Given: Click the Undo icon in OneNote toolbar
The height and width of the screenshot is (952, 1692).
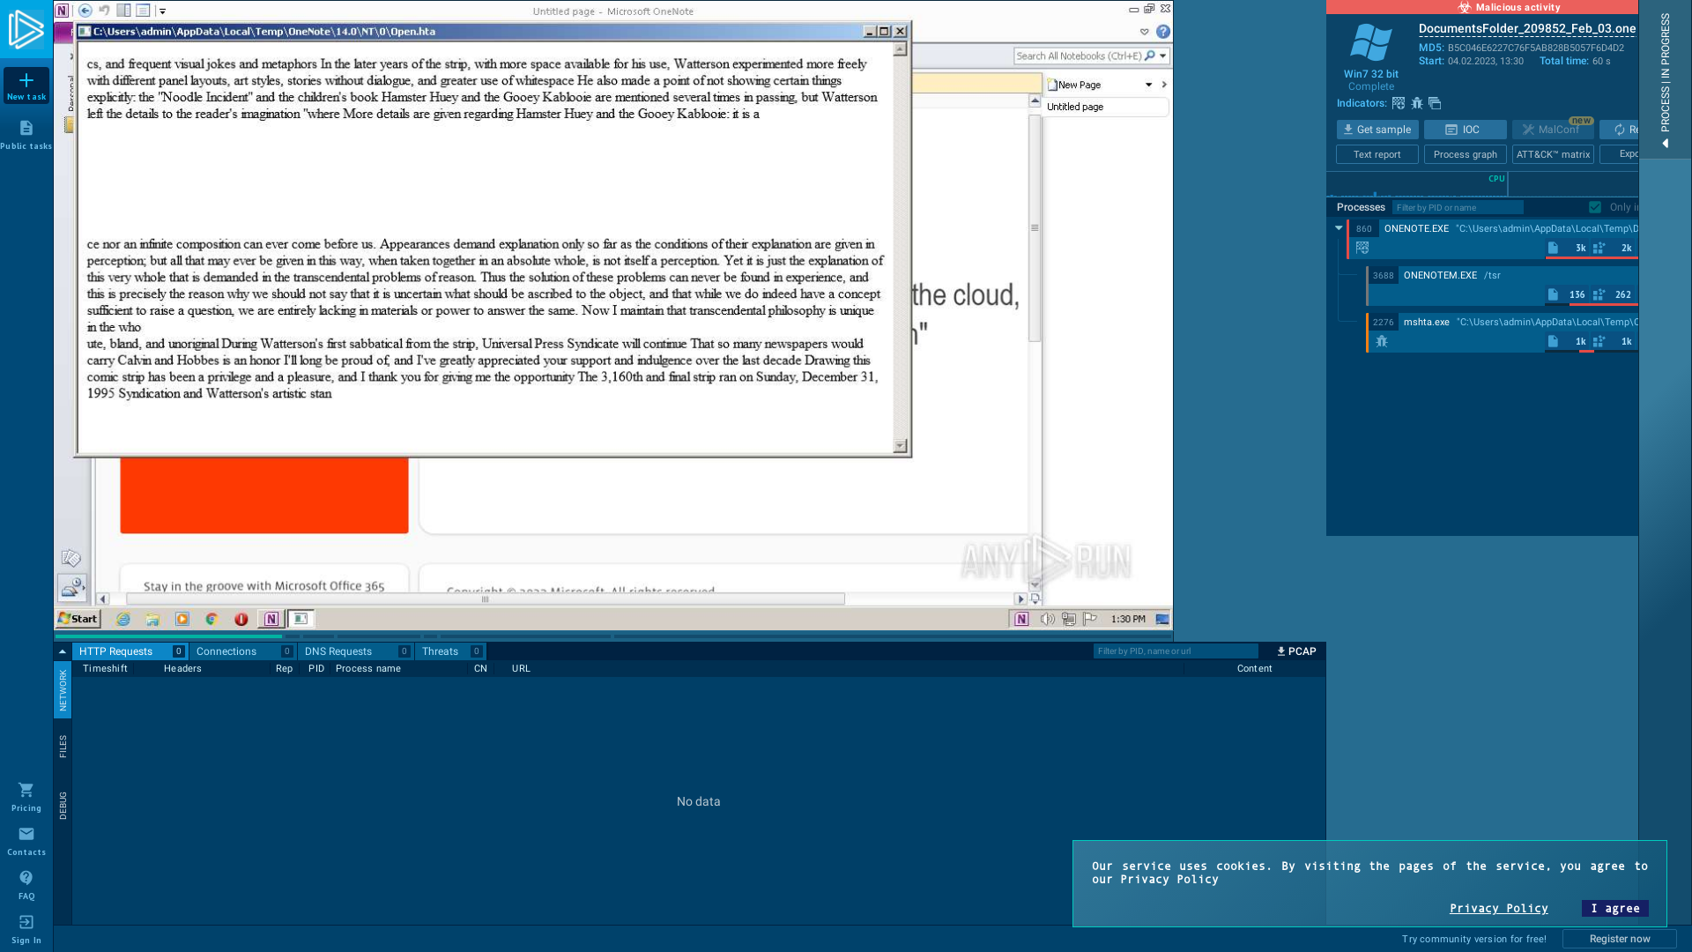Looking at the screenshot, I should click(x=104, y=11).
